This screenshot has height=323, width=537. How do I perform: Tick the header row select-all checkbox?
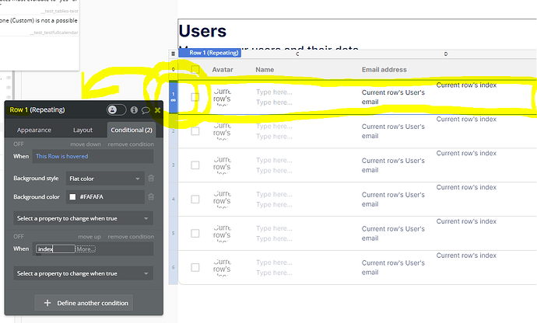coord(195,69)
